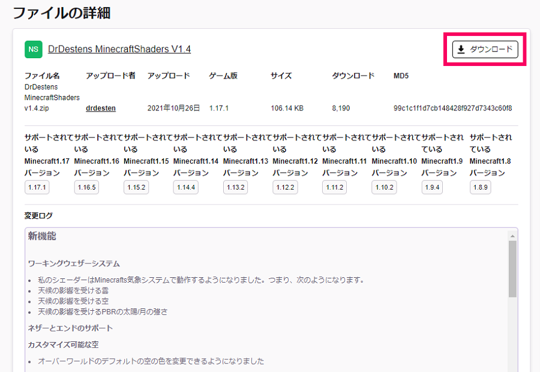Click the file name DrDestens MinecraftShaders v1.4.zip
Screen dimensions: 540x372
coord(52,97)
